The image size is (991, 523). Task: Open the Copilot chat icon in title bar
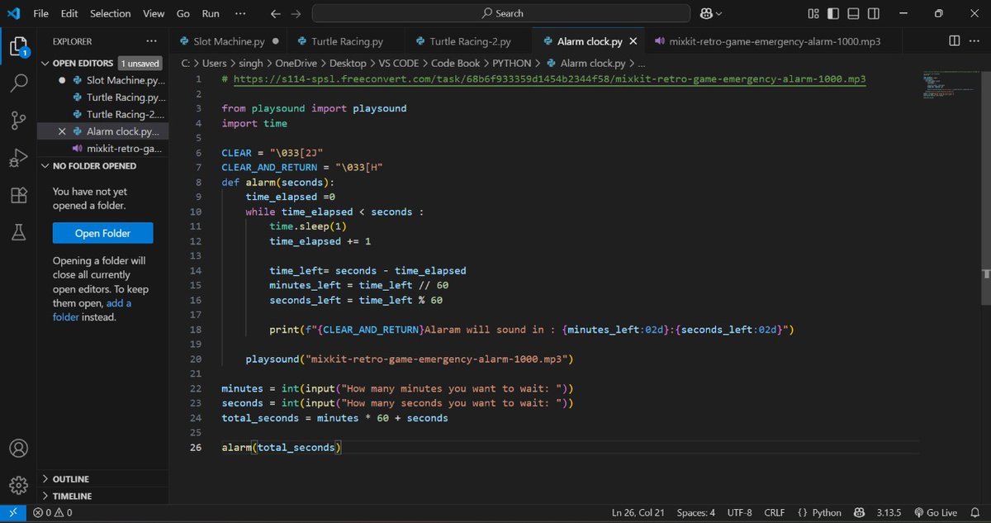coord(706,13)
